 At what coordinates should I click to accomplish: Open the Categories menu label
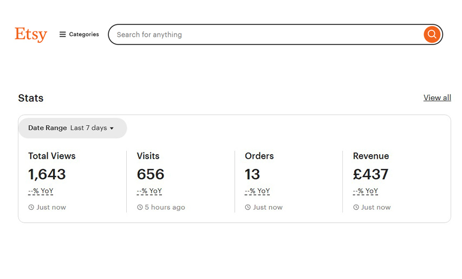click(x=84, y=35)
